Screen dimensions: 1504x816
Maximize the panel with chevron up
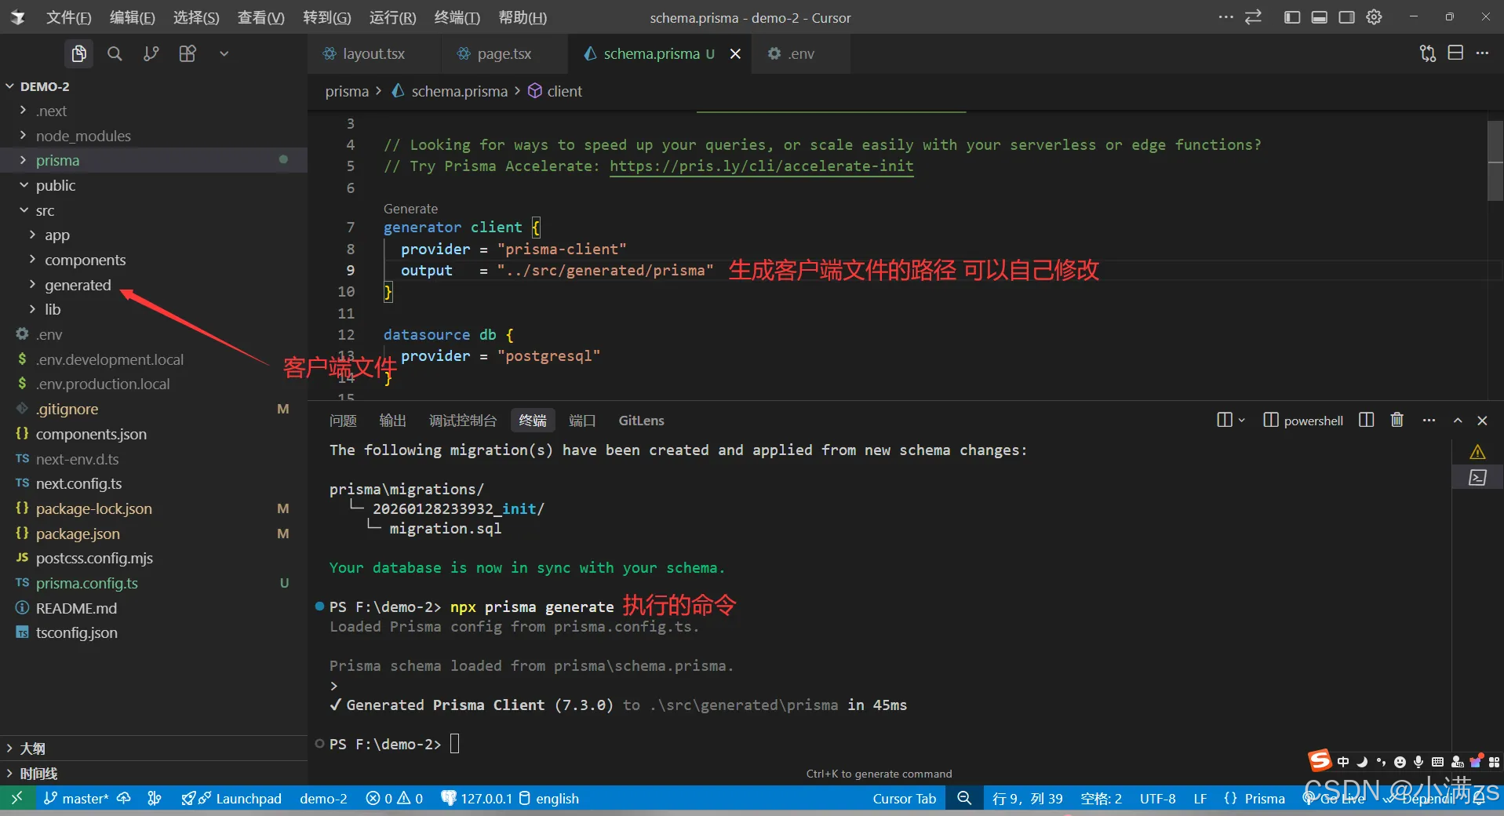tap(1458, 421)
